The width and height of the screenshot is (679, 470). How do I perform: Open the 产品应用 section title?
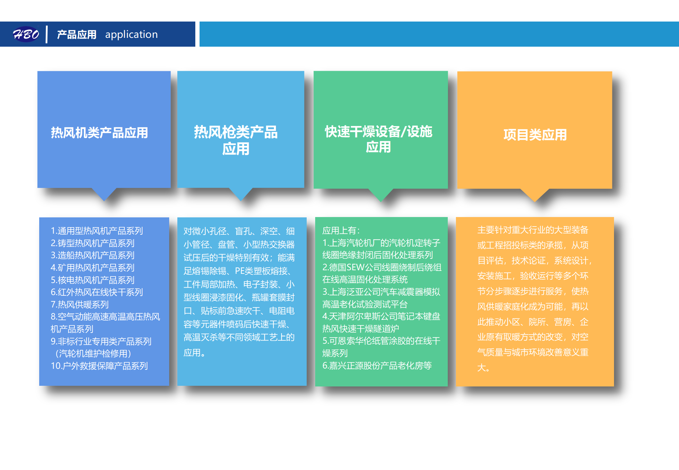(76, 34)
